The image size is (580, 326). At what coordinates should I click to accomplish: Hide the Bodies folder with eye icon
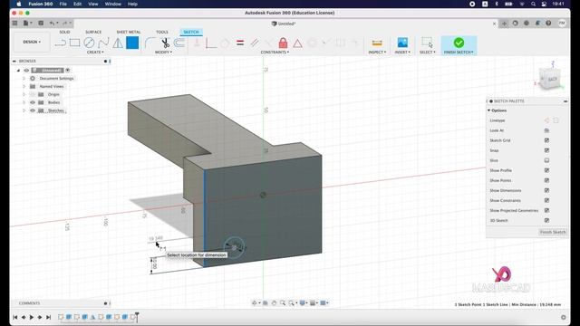tap(33, 102)
